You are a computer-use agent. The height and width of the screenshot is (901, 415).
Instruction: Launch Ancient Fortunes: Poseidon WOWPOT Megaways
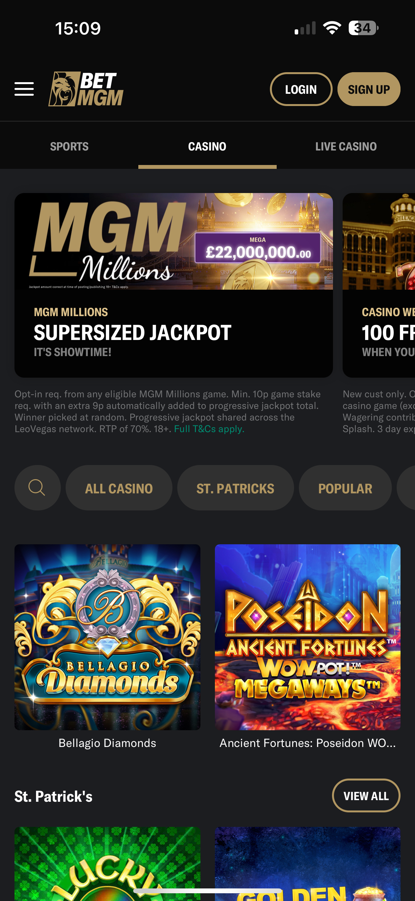coord(308,636)
